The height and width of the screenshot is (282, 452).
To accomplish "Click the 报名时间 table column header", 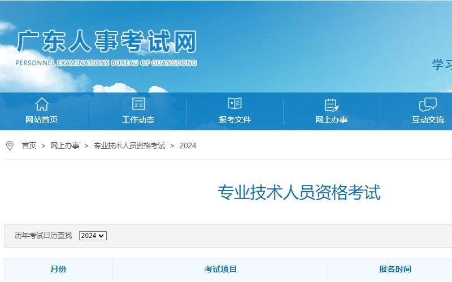I will click(x=395, y=270).
